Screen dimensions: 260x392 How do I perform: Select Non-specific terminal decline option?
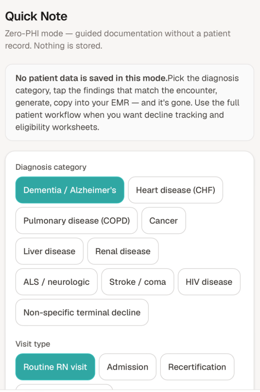pyautogui.click(x=82, y=312)
